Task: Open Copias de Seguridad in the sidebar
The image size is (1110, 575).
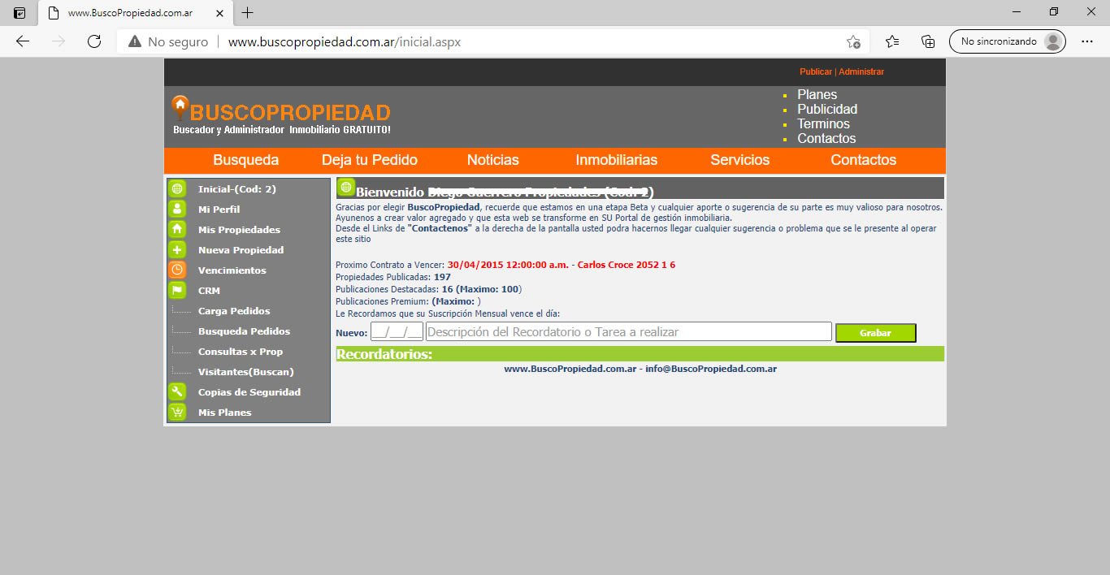Action: (249, 392)
